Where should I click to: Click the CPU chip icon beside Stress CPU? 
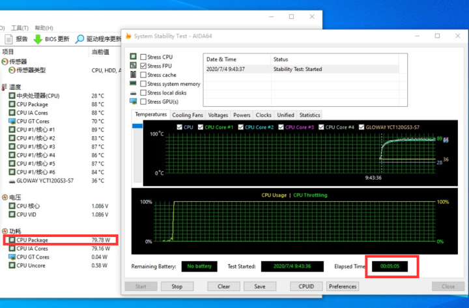(x=133, y=57)
